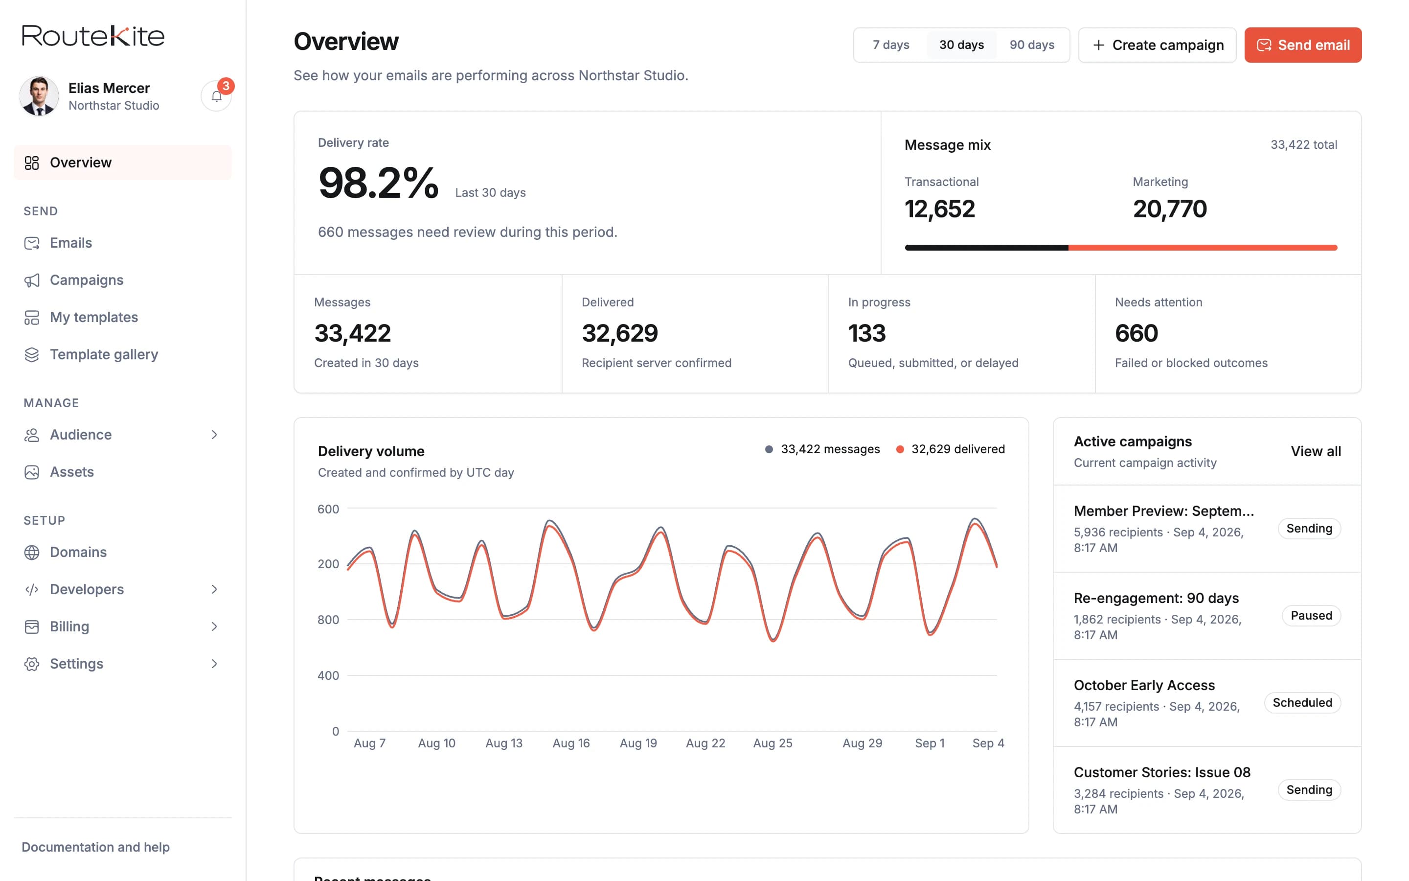Click the Paused status badge
Screen dimensions: 1409x881
(x=1311, y=616)
